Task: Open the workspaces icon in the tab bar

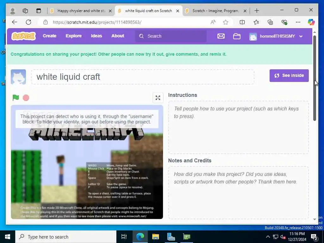Action: pos(25,11)
